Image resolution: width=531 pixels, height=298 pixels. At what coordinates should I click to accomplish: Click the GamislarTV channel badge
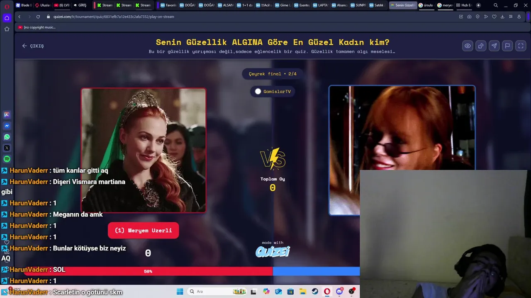(273, 91)
